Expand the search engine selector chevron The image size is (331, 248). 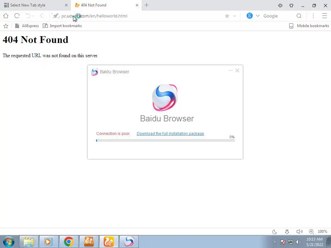click(x=258, y=16)
